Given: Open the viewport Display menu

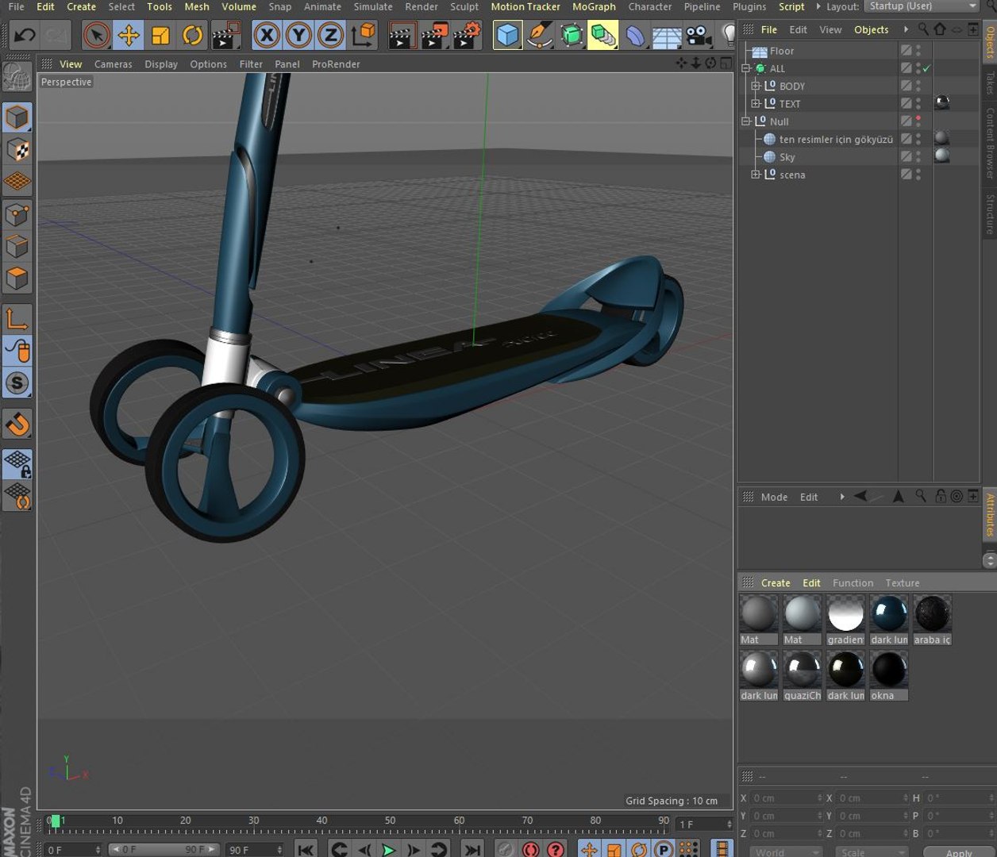Looking at the screenshot, I should 161,64.
